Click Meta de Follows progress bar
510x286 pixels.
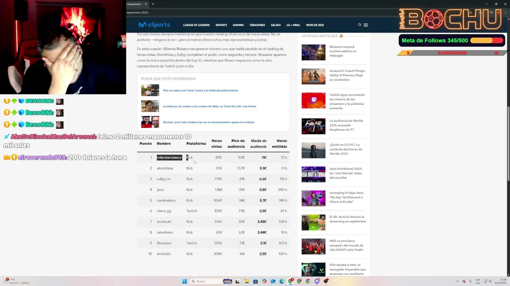point(486,41)
